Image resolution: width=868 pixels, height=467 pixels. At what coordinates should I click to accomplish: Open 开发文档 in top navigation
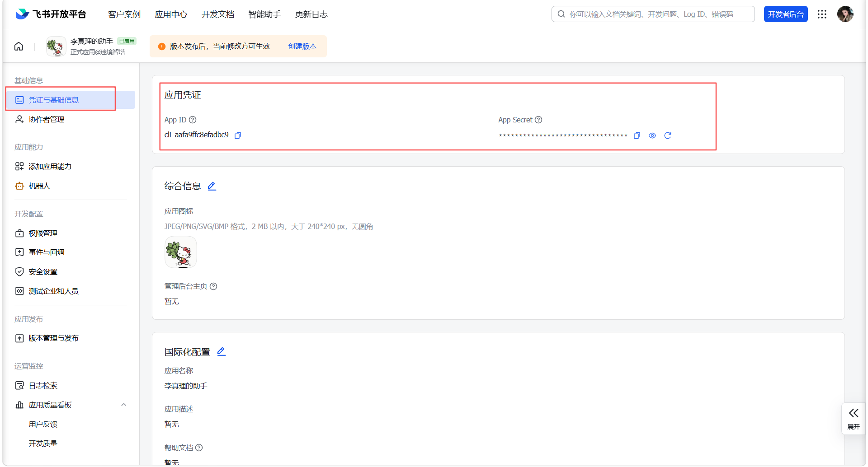click(218, 14)
